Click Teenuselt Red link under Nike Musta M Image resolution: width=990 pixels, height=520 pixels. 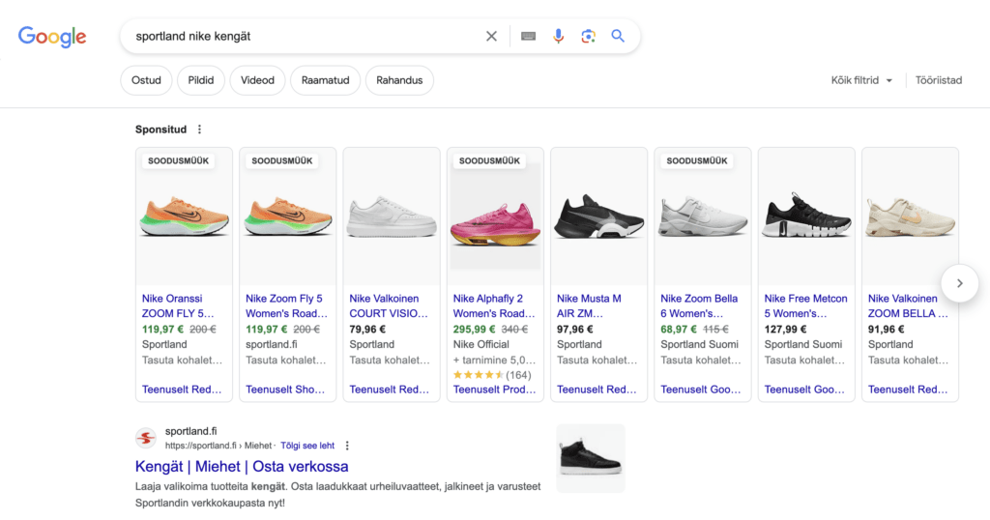pos(597,390)
